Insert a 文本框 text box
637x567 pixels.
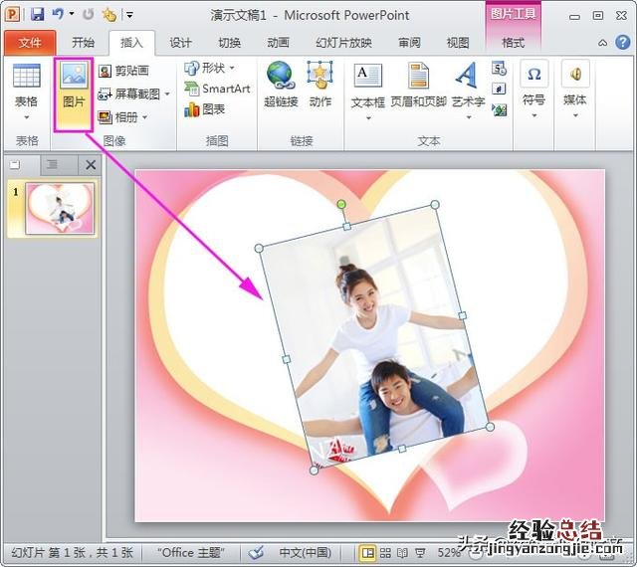pyautogui.click(x=368, y=85)
